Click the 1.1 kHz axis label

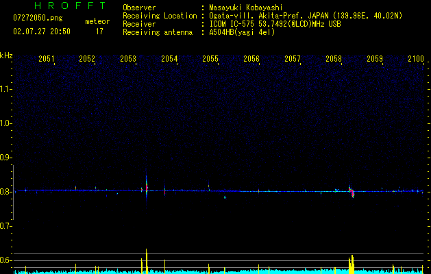pyautogui.click(x=5, y=89)
